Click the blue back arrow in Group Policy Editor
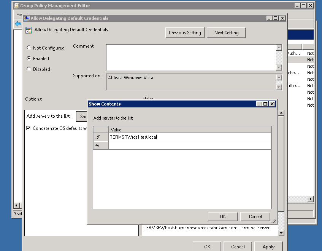The image size is (322, 251). 18,24
